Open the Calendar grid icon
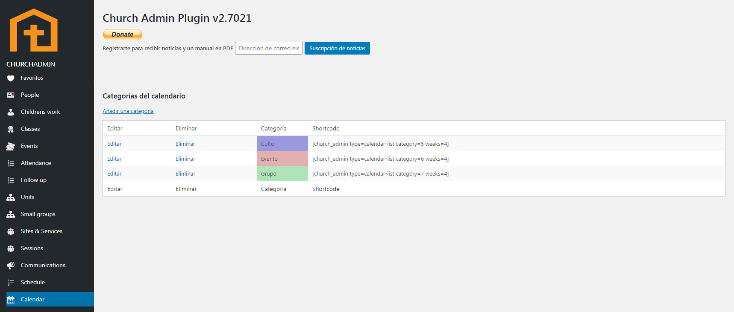Image resolution: width=734 pixels, height=312 pixels. tap(11, 300)
